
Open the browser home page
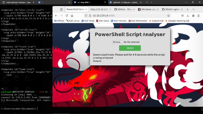click(x=72, y=15)
